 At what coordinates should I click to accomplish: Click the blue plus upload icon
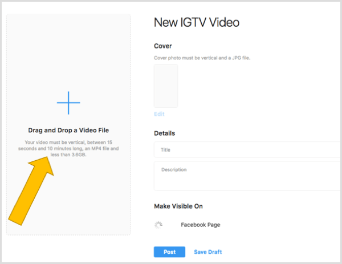click(x=68, y=103)
